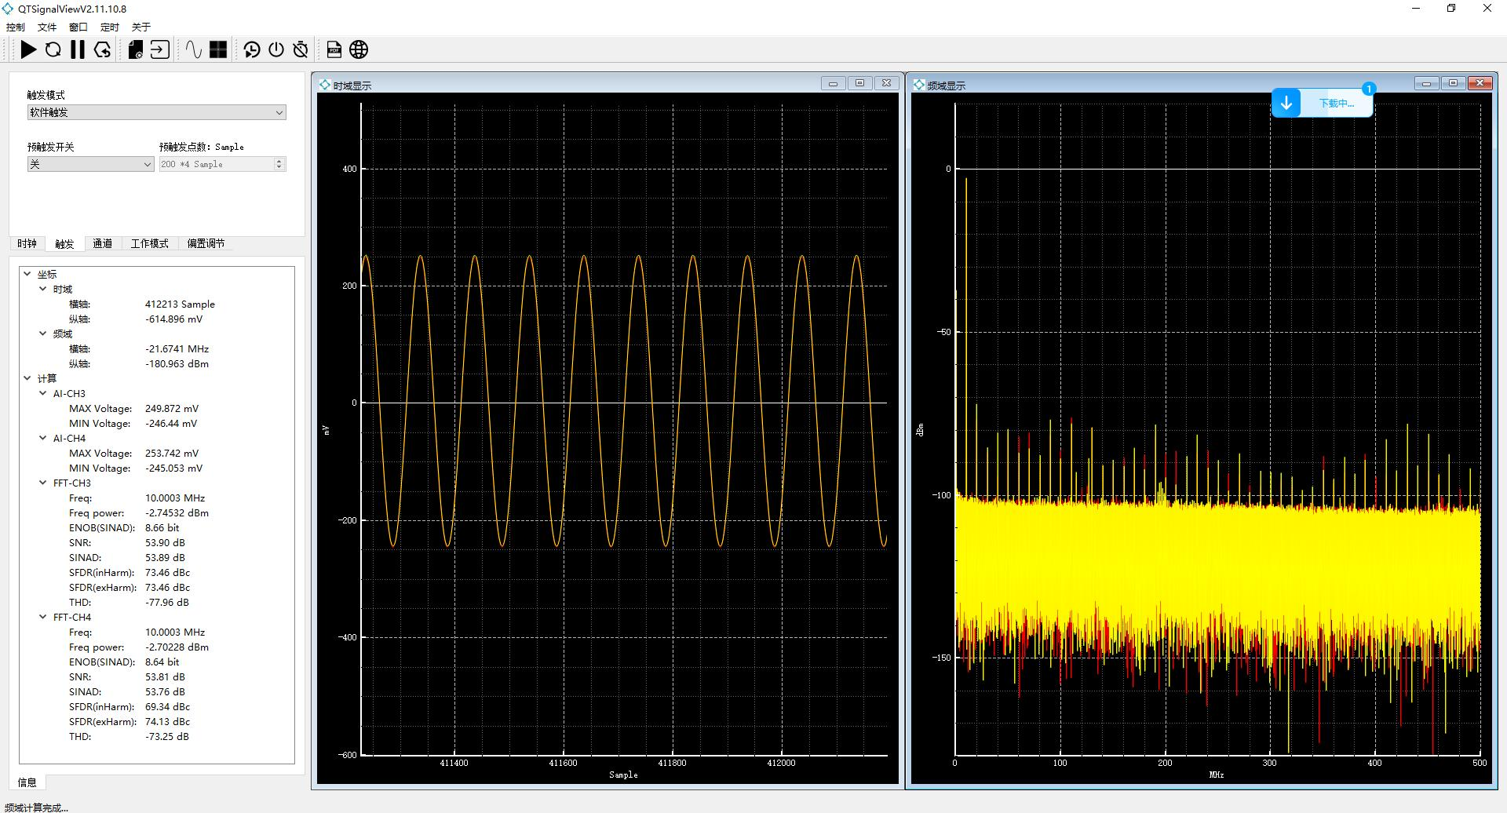Click the four-pane grid layout icon
The height and width of the screenshot is (813, 1507).
coord(218,49)
